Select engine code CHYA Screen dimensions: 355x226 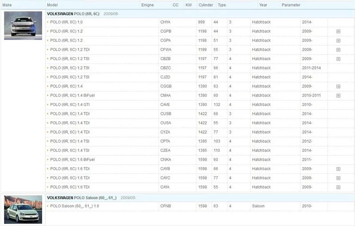click(165, 22)
